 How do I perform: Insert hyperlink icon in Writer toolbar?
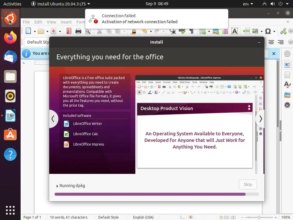coord(284,31)
